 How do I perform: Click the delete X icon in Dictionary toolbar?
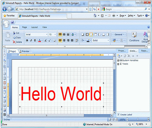(129, 56)
